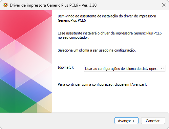Expand the Idioma dropdown arrow

[162, 69]
